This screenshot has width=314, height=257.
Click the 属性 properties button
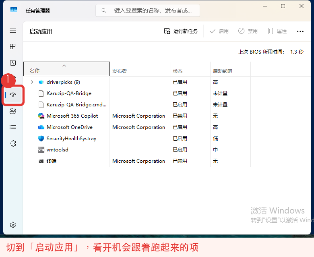tap(277, 31)
